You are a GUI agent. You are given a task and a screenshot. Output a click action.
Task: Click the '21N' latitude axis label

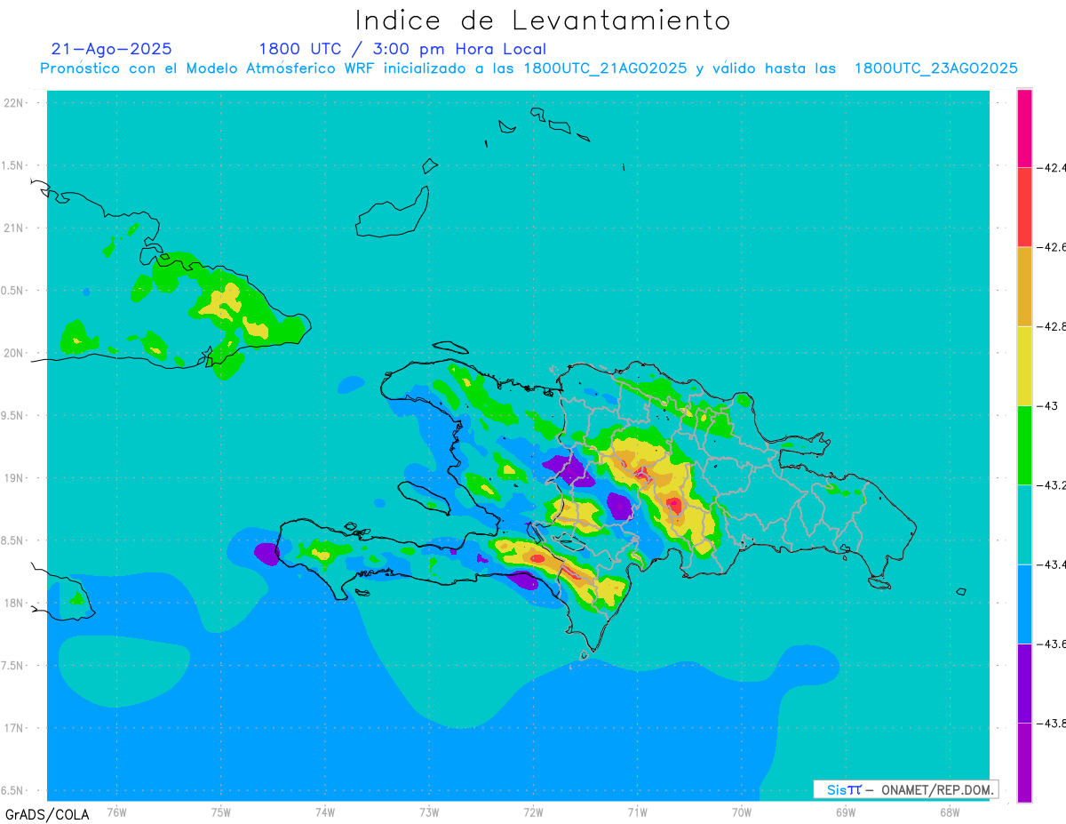[x=14, y=228]
